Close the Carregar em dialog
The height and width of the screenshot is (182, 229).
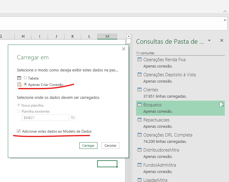pos(124,49)
